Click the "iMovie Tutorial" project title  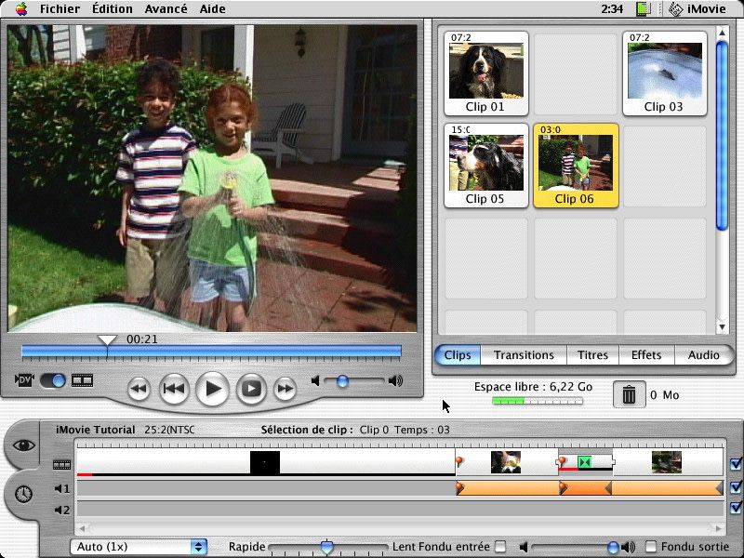coord(96,430)
